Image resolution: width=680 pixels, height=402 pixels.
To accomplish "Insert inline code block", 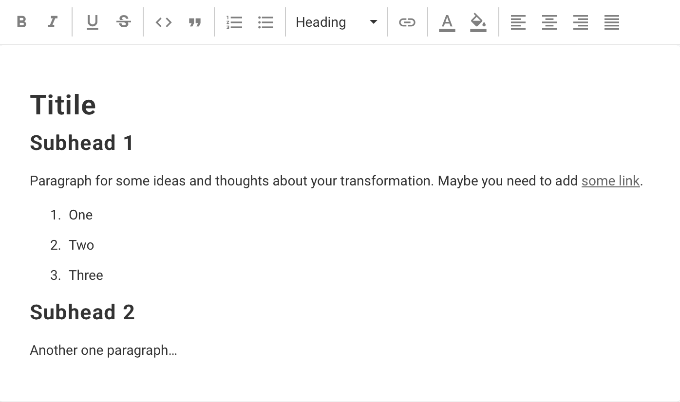I will pos(164,22).
